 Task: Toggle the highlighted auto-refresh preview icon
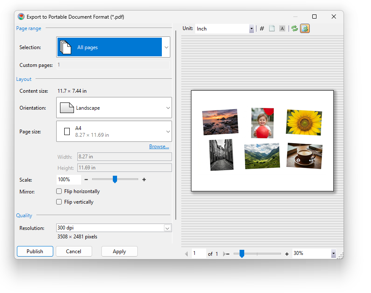point(305,29)
